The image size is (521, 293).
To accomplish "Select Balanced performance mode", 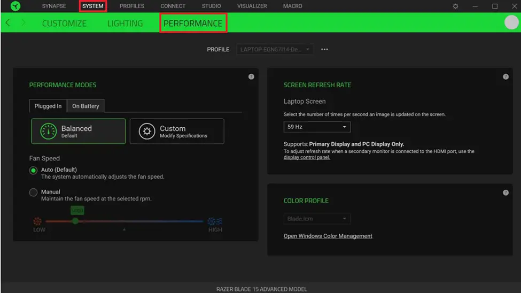I will (79, 131).
